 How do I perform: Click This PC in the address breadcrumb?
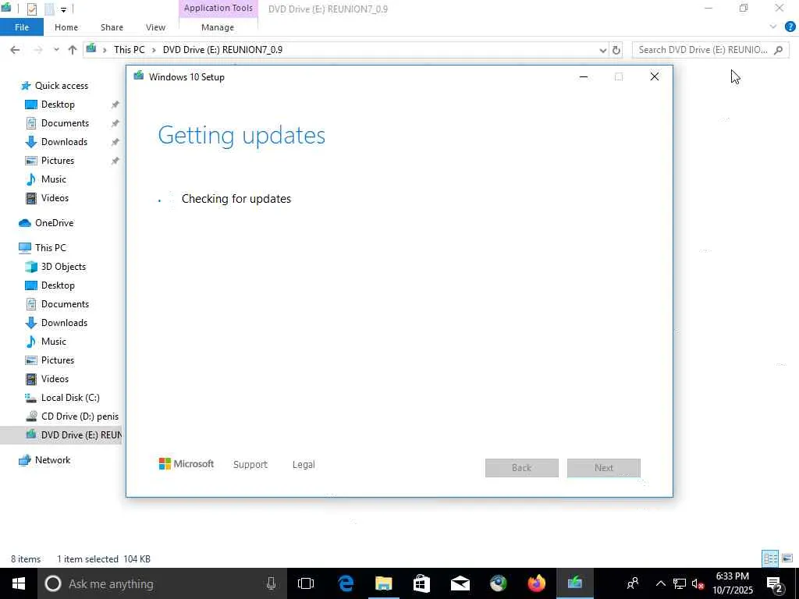click(x=129, y=50)
